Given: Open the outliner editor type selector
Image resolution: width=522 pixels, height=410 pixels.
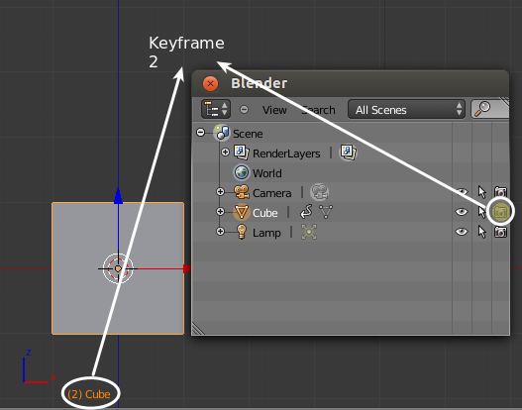Looking at the screenshot, I should point(216,109).
